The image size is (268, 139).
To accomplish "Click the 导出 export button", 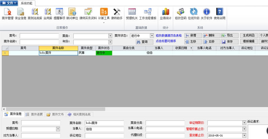I will click(230, 35).
